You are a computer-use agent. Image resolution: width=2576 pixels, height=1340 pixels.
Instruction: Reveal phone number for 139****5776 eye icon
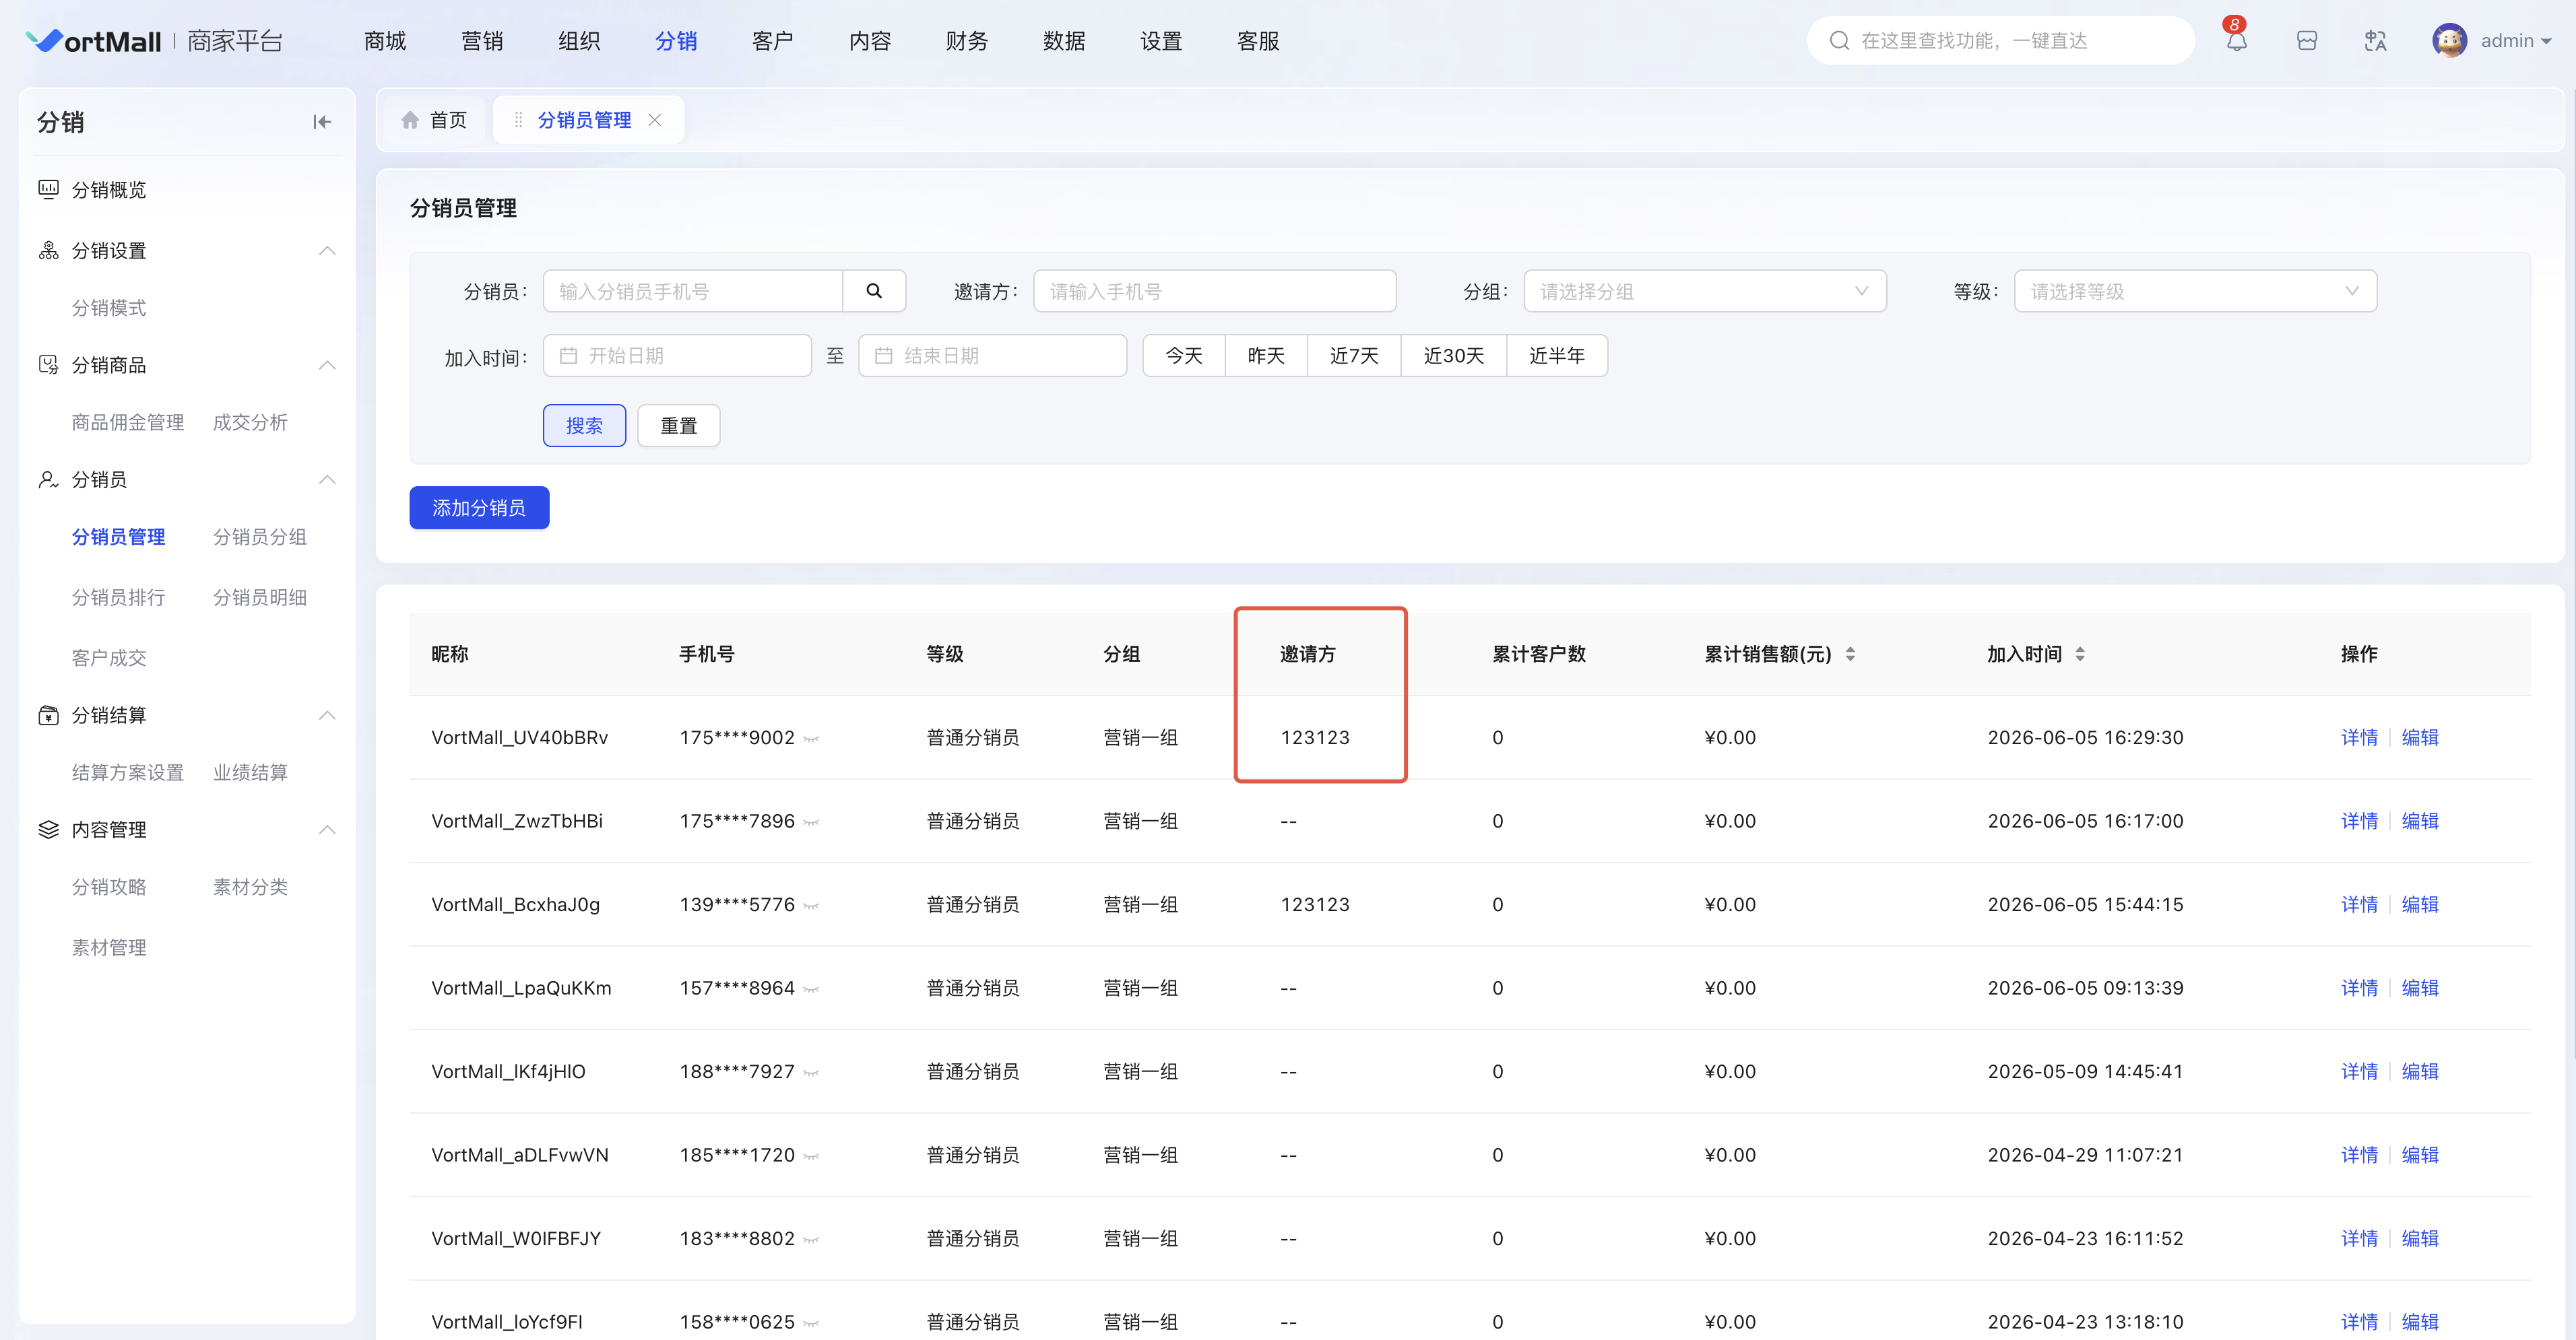point(811,906)
